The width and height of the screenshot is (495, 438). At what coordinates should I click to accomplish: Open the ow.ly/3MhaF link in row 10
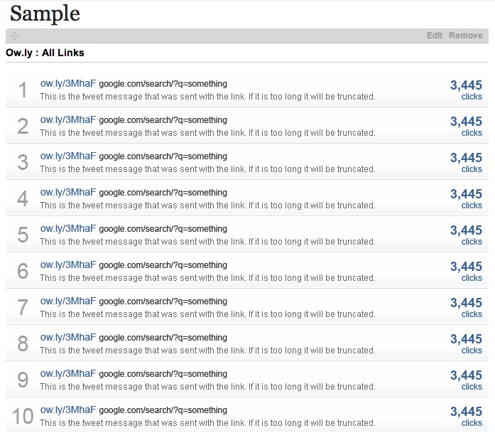pos(67,410)
